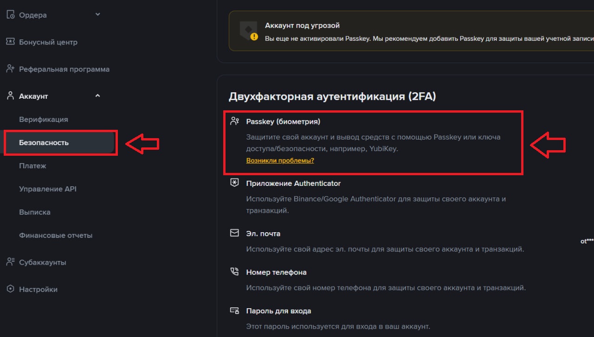The image size is (594, 337).
Task: Click the login password icon
Action: pyautogui.click(x=234, y=311)
